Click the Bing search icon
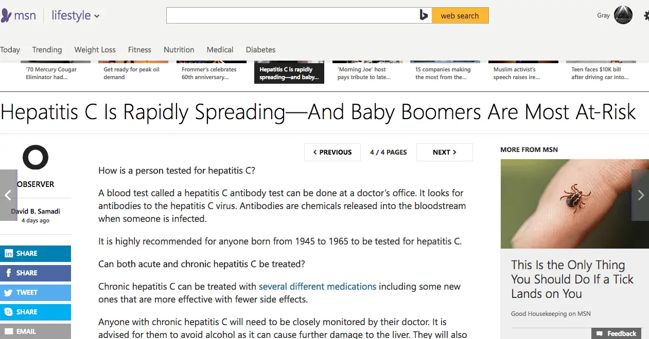 coord(424,15)
